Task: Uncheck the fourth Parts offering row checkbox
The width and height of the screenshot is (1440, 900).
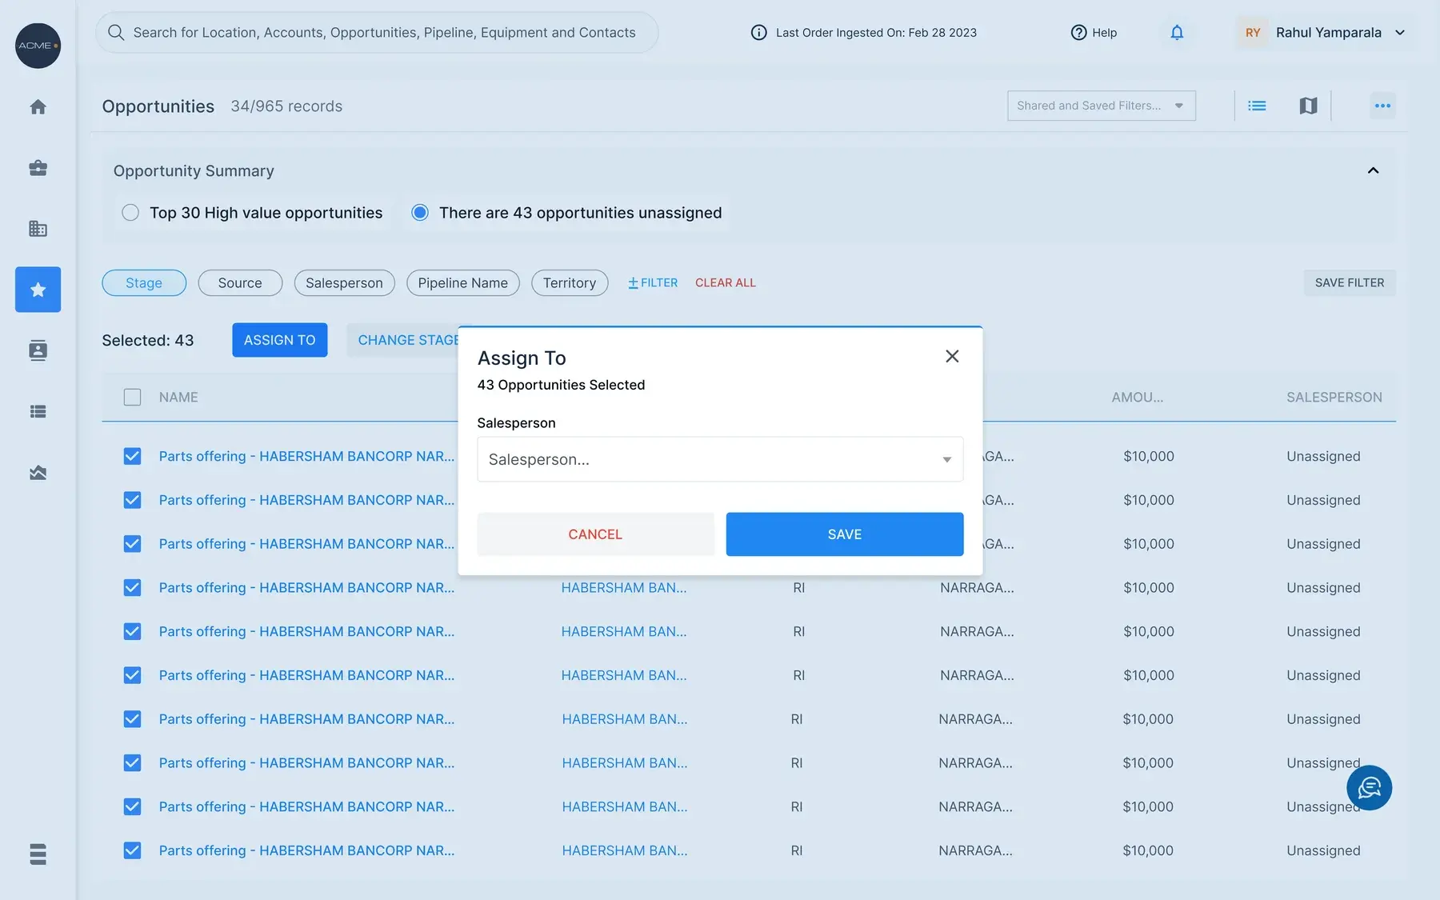Action: tap(132, 588)
